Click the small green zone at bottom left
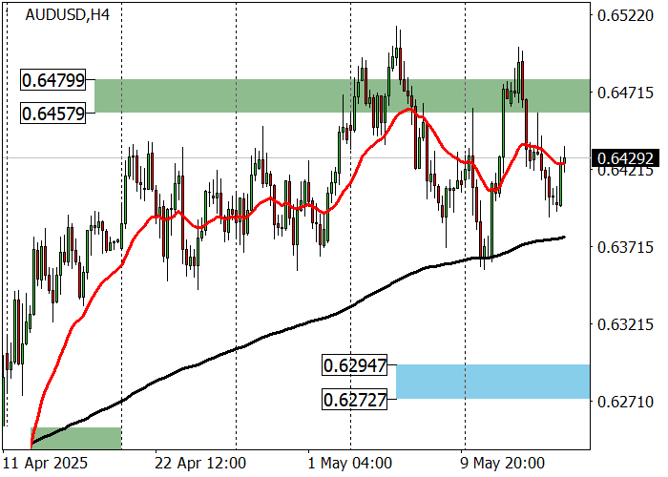The image size is (668, 477). (76, 437)
